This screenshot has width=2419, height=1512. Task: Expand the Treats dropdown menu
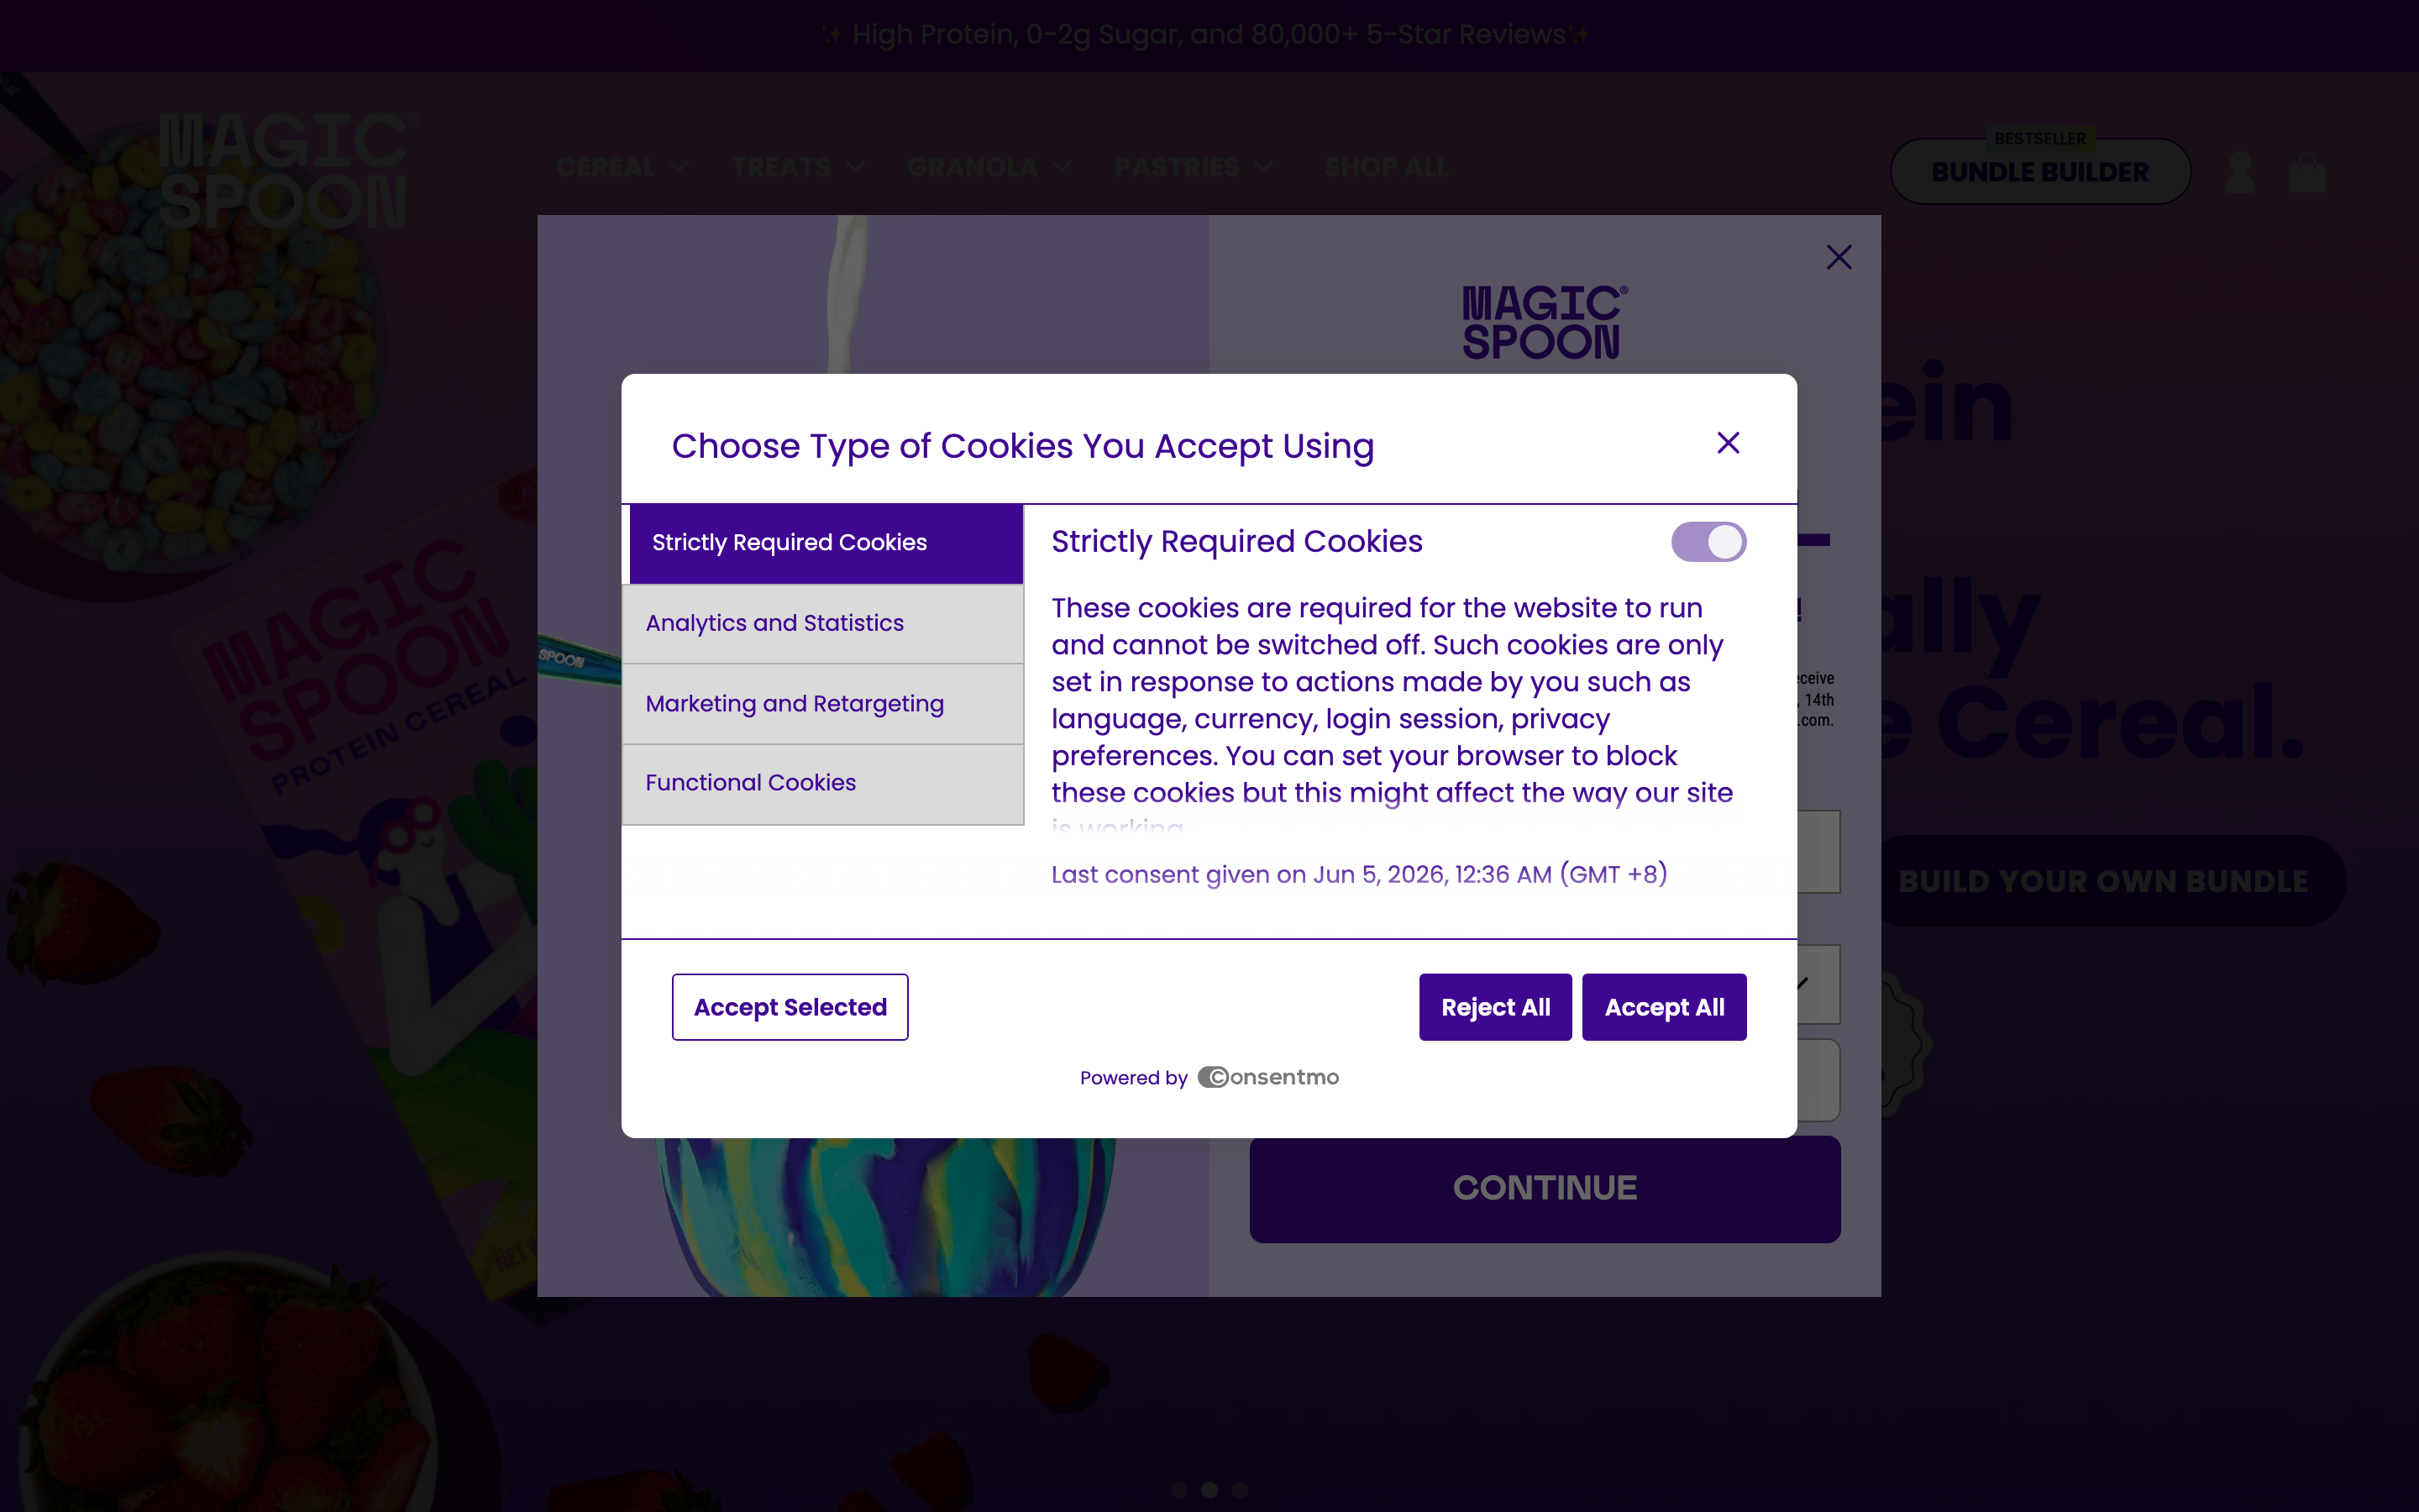[x=798, y=167]
